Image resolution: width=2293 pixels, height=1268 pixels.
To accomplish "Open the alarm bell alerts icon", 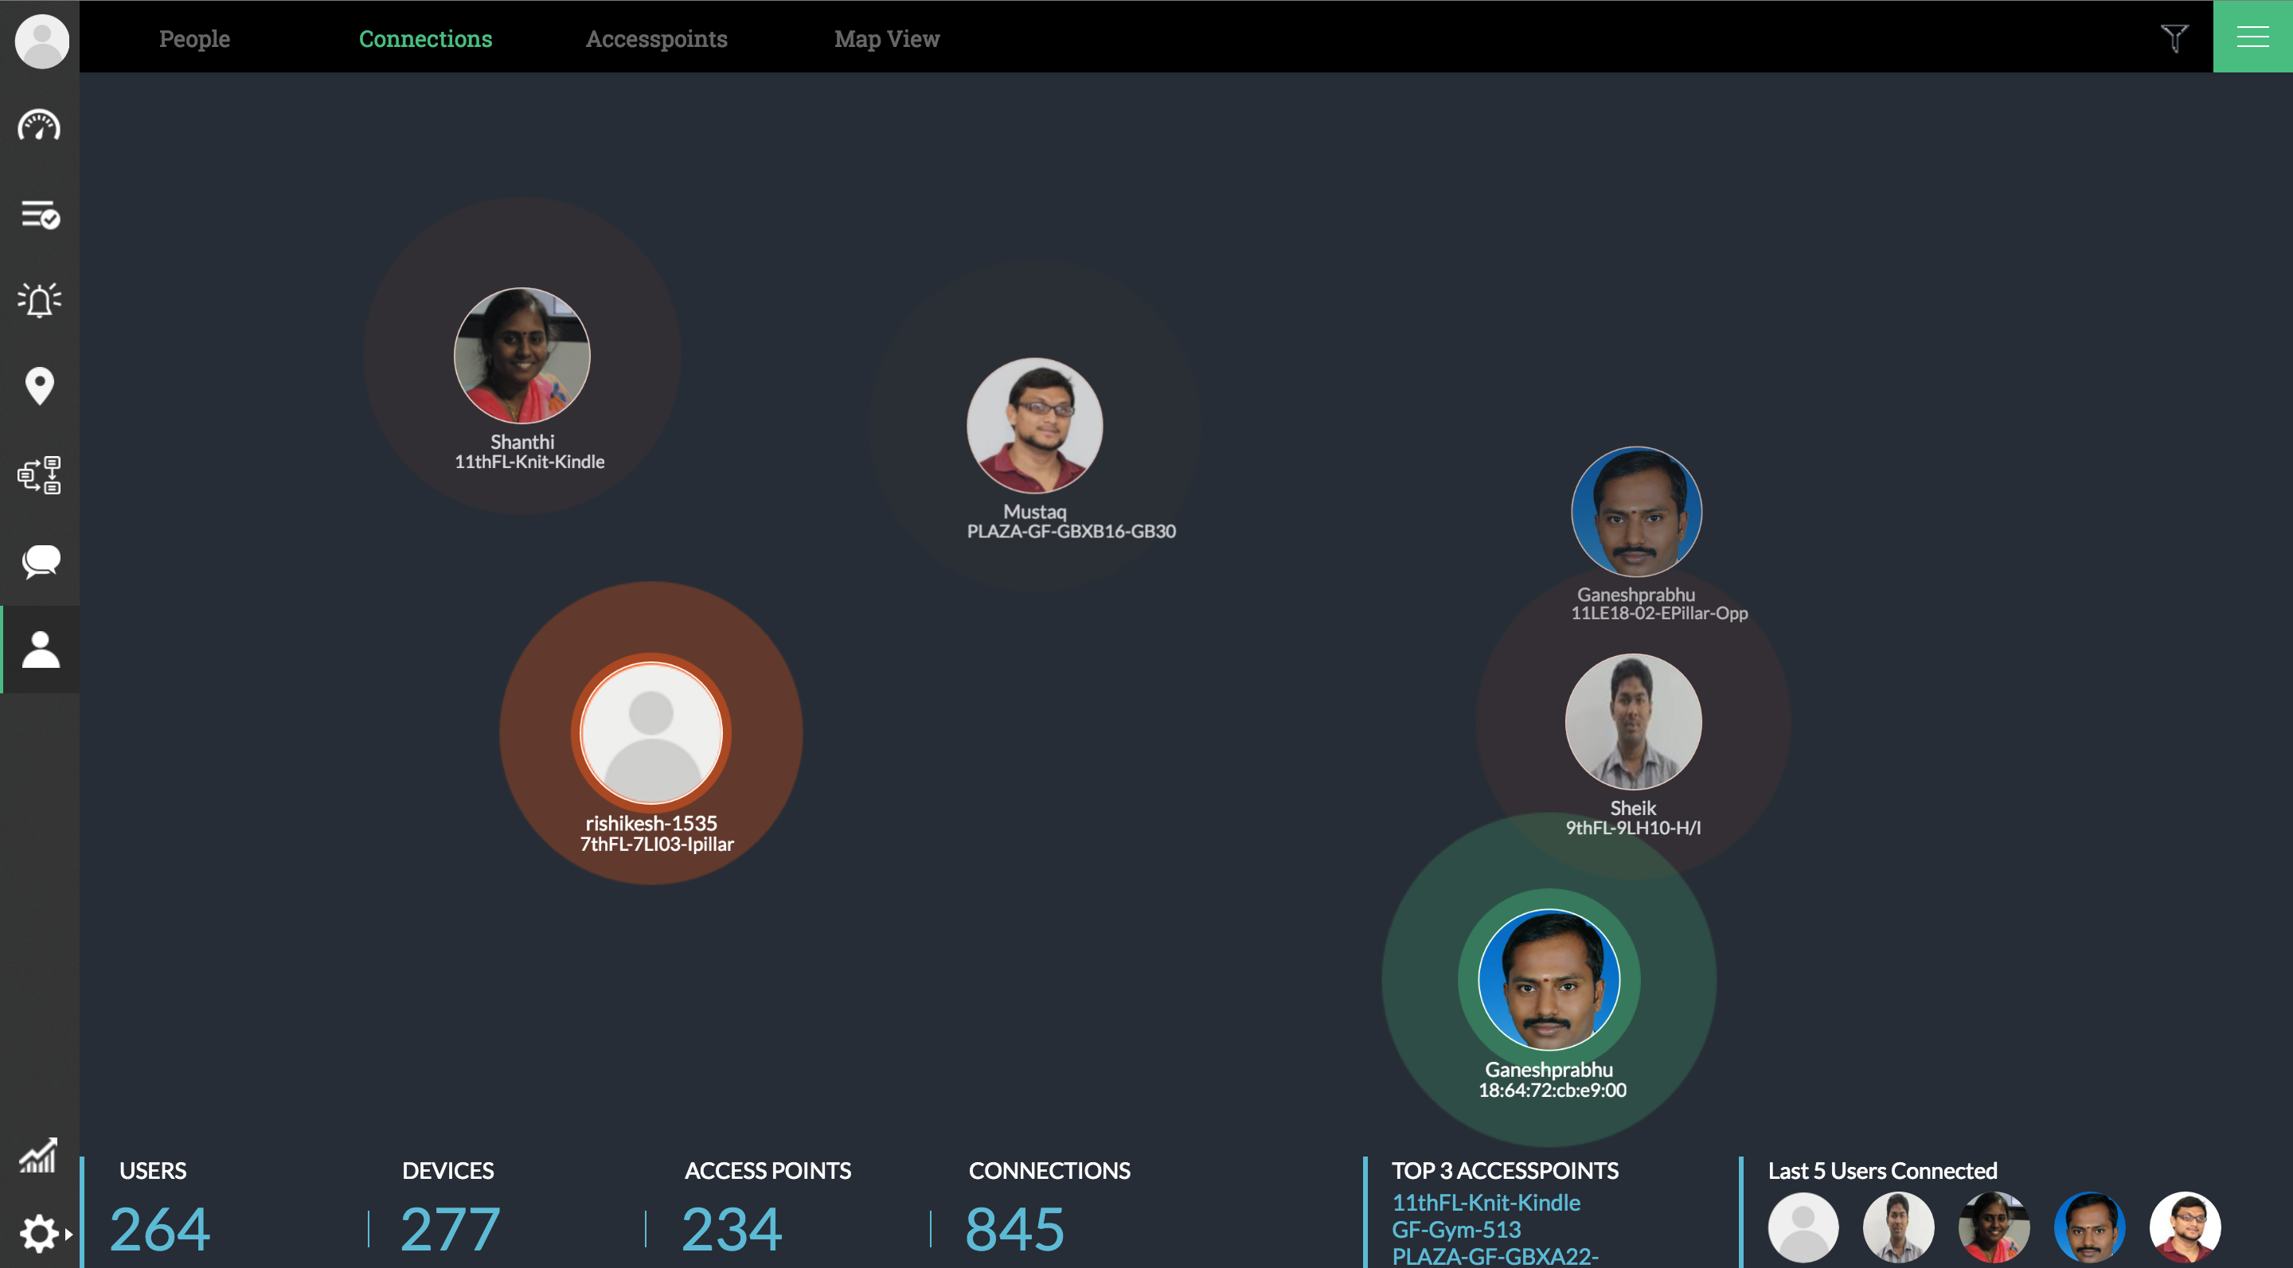I will (39, 300).
